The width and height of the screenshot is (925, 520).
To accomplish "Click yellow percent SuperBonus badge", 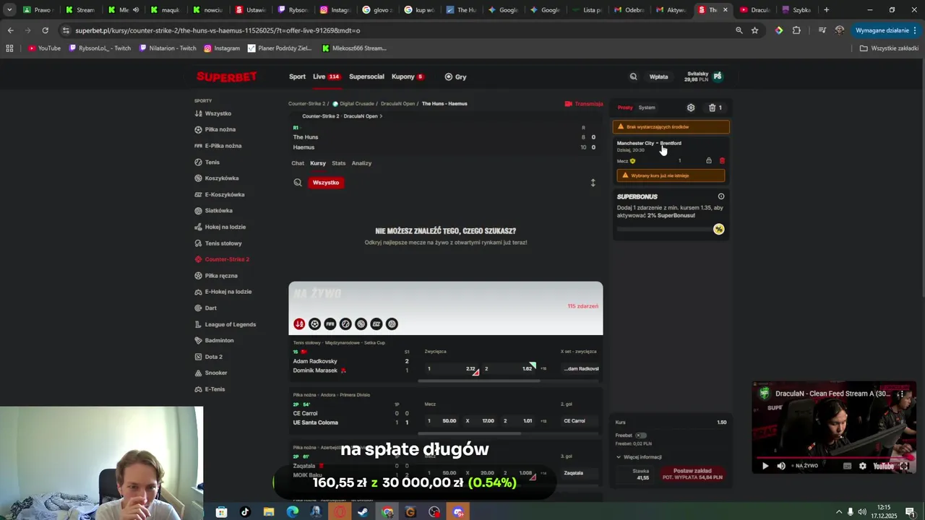I will [x=718, y=229].
